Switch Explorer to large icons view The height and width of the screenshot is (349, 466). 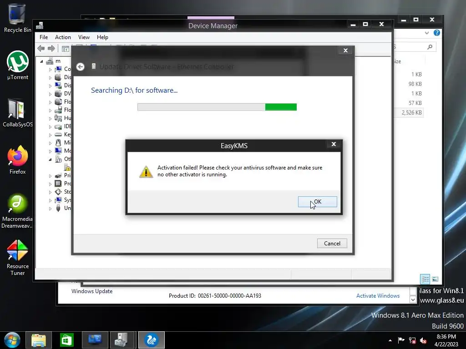435,279
